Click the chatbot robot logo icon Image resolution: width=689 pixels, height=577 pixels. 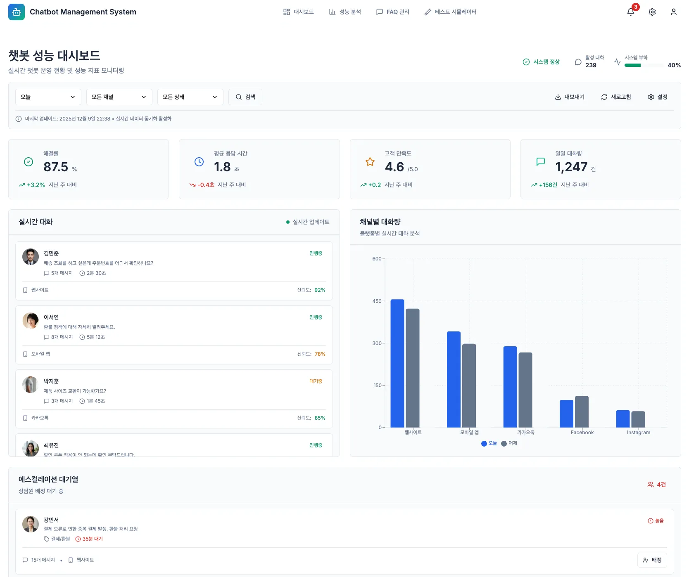(x=17, y=12)
